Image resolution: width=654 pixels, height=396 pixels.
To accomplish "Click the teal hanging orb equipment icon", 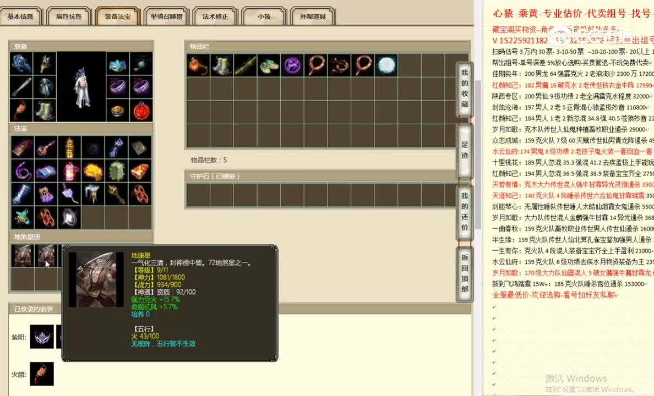I will pos(141,63).
